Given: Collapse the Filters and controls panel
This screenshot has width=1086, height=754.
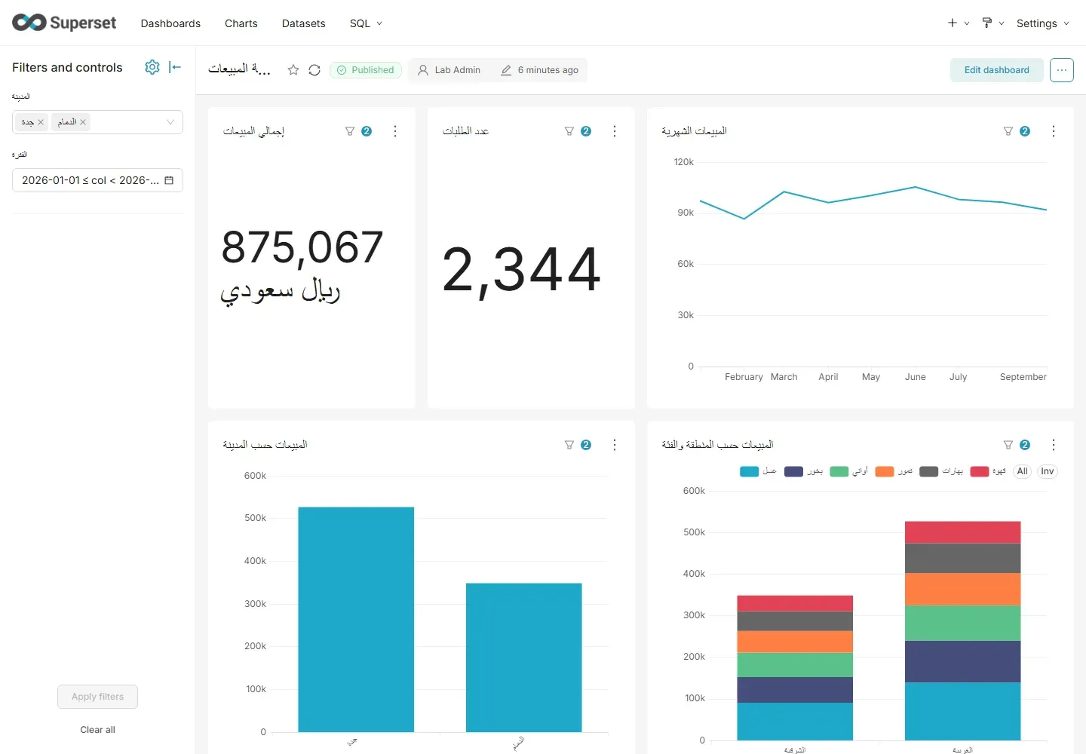Looking at the screenshot, I should (x=175, y=67).
